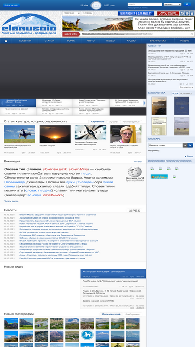Open the red radio banner
This screenshot has height=347, width=195.
pyautogui.click(x=168, y=14)
